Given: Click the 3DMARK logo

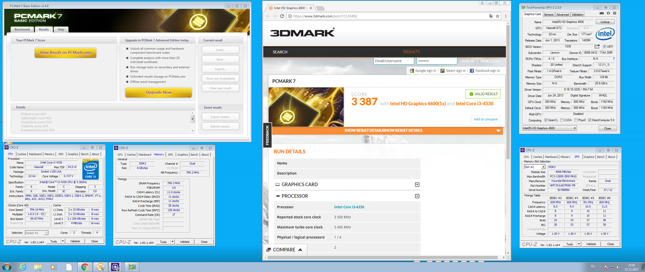Looking at the screenshot, I should click(x=302, y=32).
